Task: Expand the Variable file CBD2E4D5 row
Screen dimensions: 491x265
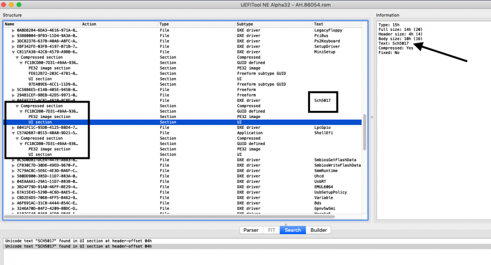Action: click(13, 197)
